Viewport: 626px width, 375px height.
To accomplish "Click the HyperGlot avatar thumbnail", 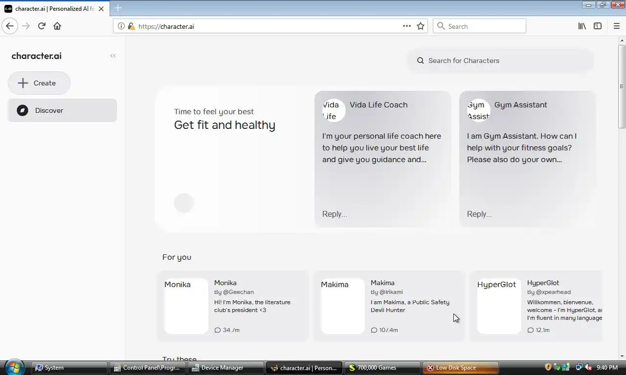I will coord(499,306).
